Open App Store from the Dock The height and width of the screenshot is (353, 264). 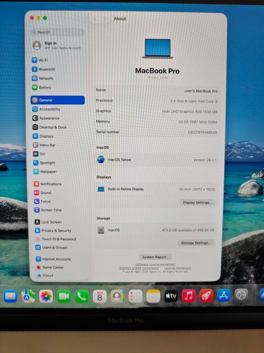224,295
